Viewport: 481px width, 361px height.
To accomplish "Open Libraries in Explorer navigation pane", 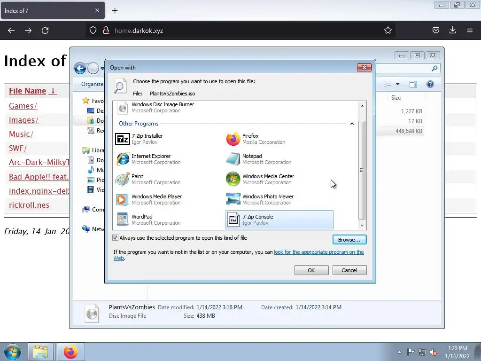I will (x=93, y=150).
